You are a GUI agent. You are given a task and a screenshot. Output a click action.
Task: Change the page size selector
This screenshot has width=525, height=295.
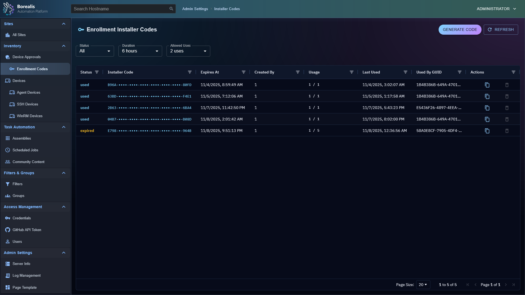click(423, 285)
